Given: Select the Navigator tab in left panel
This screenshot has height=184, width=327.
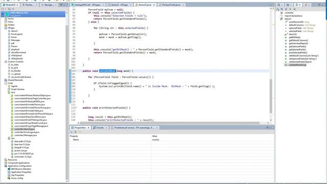Looking at the screenshot, I should pos(49,5).
